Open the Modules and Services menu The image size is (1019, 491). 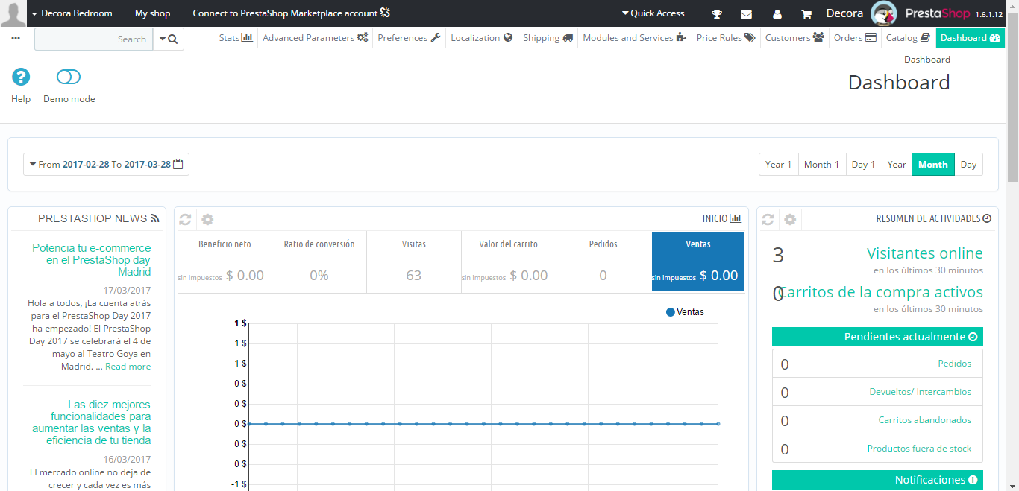634,38
